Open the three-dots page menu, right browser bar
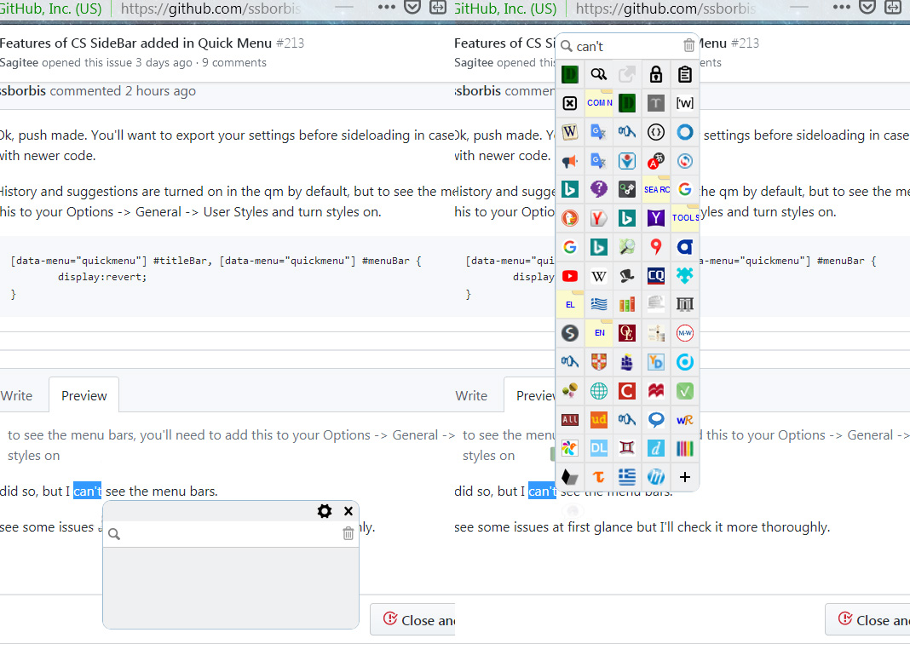 (x=842, y=8)
